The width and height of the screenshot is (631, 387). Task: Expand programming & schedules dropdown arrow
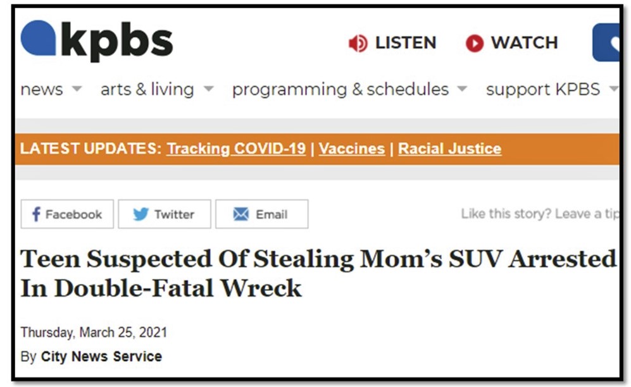click(x=462, y=89)
